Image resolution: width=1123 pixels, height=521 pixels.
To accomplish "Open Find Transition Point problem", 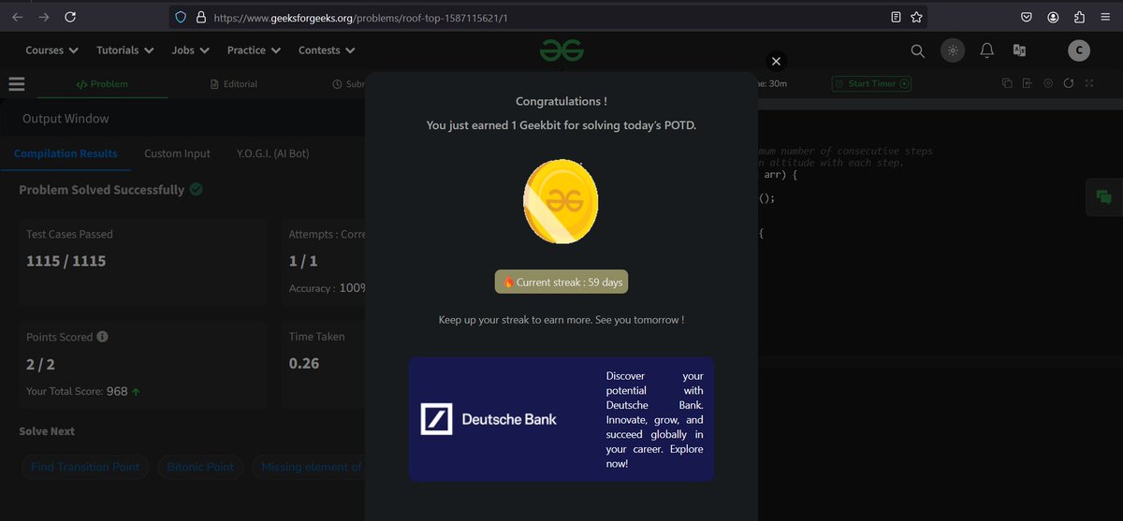I will coord(85,467).
